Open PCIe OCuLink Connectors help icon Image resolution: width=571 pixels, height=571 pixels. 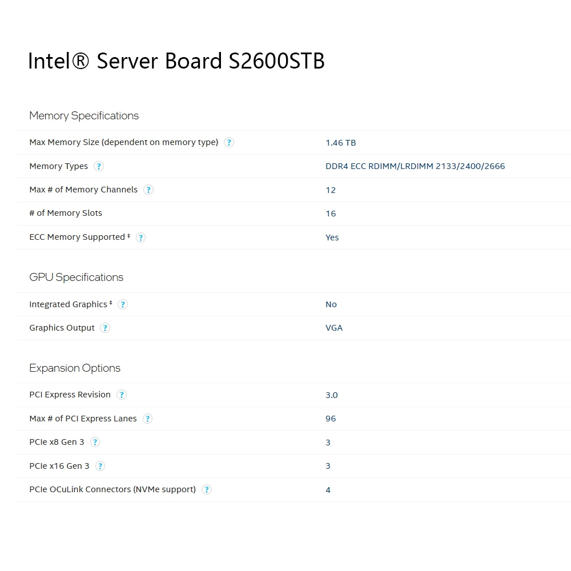click(x=207, y=489)
